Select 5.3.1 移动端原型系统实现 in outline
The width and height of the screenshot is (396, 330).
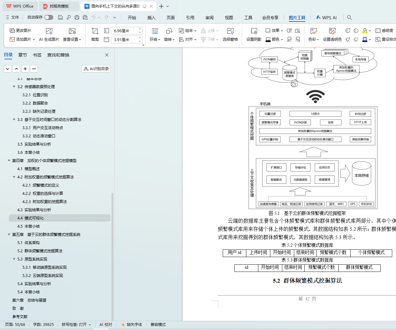44,267
